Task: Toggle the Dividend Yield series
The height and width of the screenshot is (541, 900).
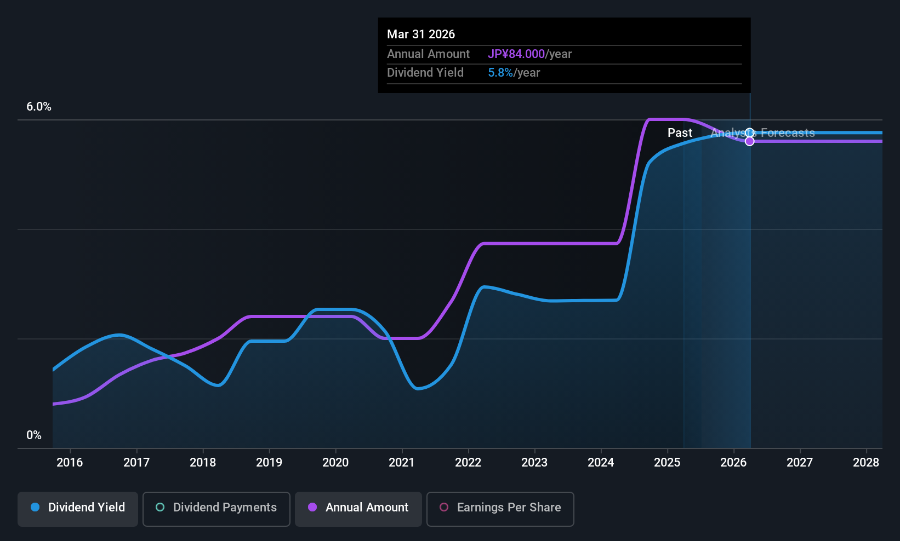Action: [78, 509]
